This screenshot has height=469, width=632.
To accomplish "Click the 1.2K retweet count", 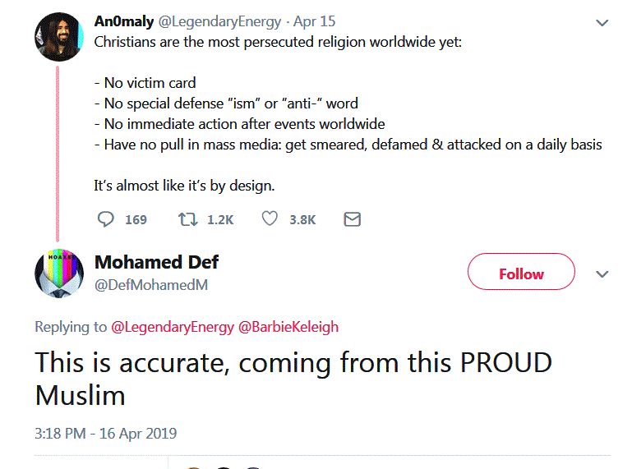I will [220, 219].
